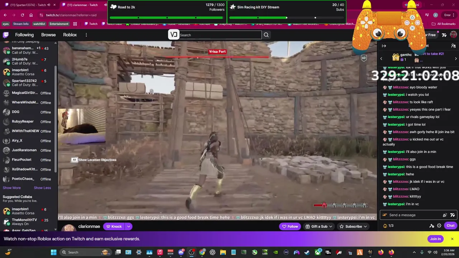Click the Road to 2k followers progress bar
The image size is (459, 258).
[x=167, y=18]
